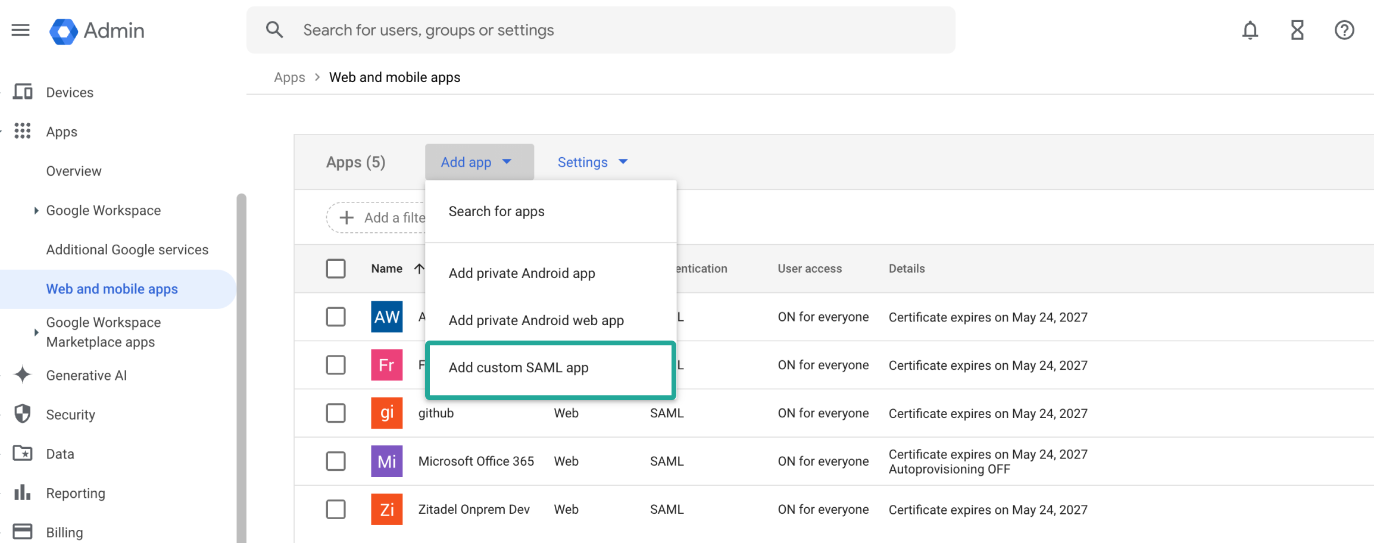Open the github app name
This screenshot has width=1374, height=543.
pyautogui.click(x=436, y=413)
